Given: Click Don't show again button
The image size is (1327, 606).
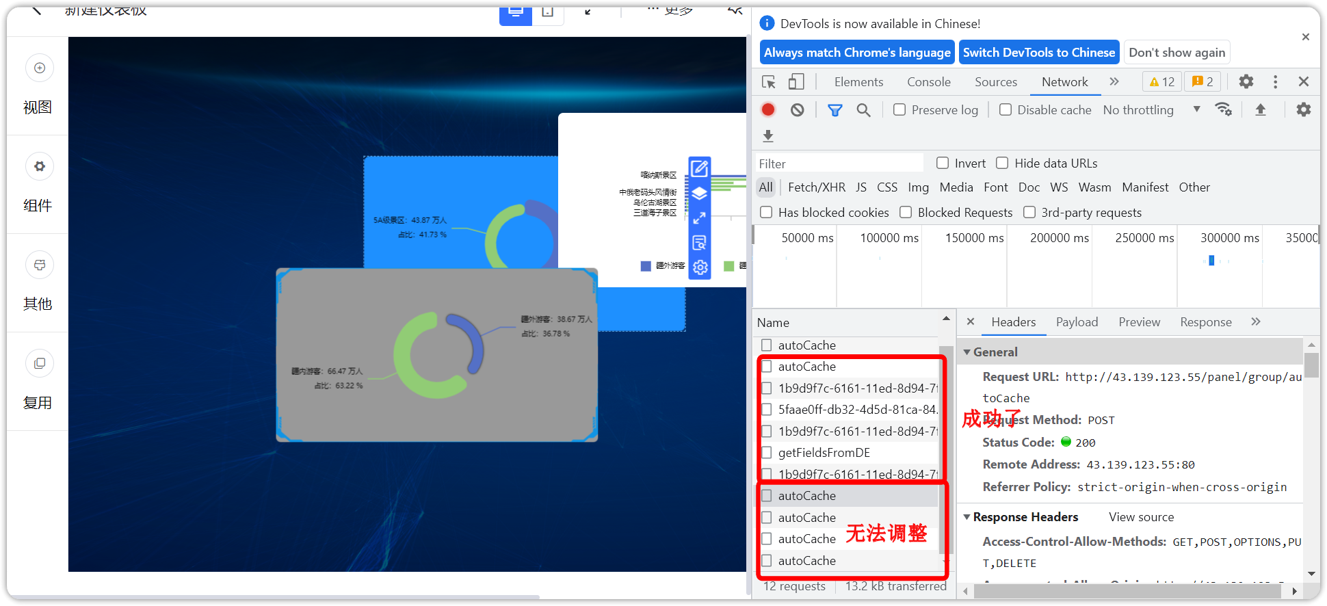Looking at the screenshot, I should [x=1177, y=53].
